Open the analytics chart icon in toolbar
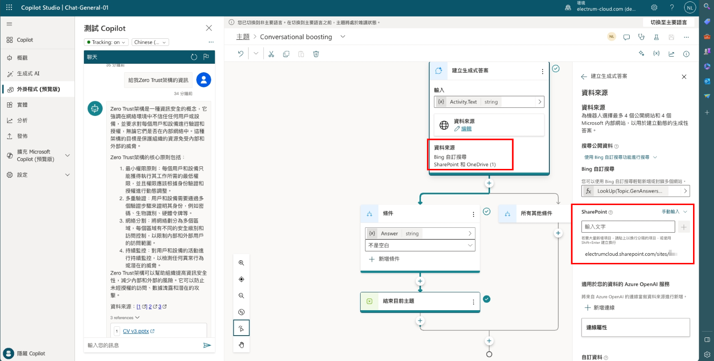 click(x=671, y=53)
